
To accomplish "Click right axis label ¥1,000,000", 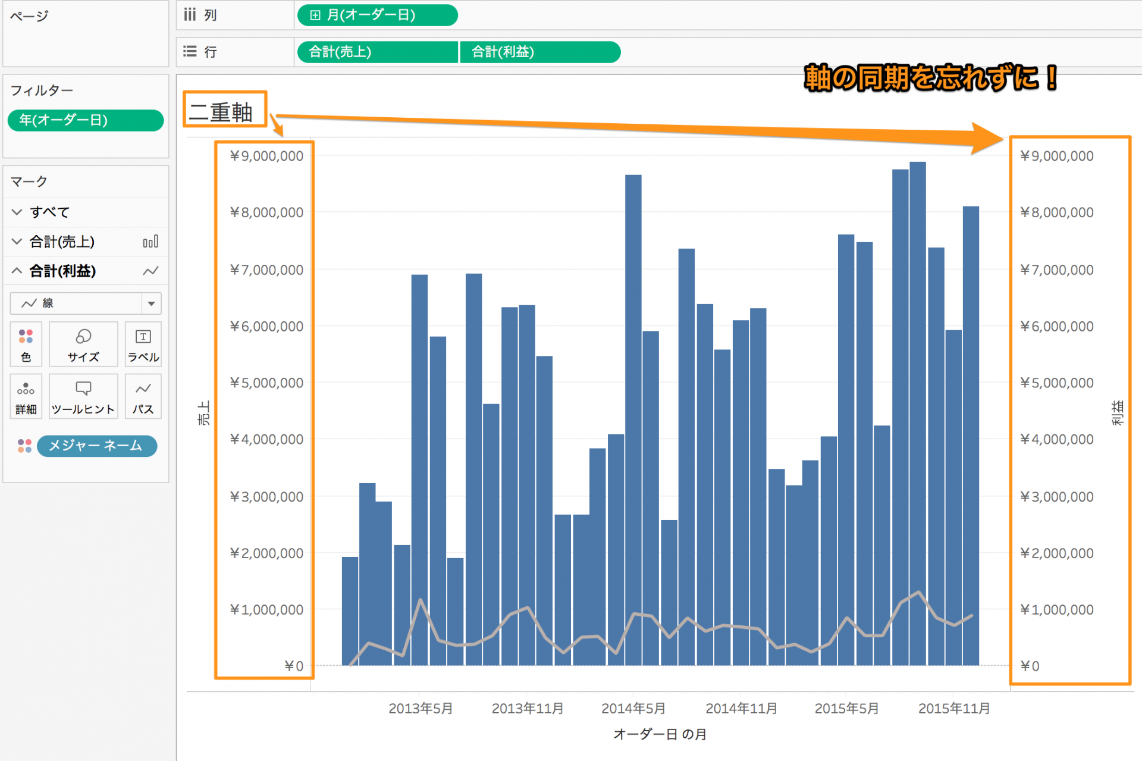I will point(1057,610).
